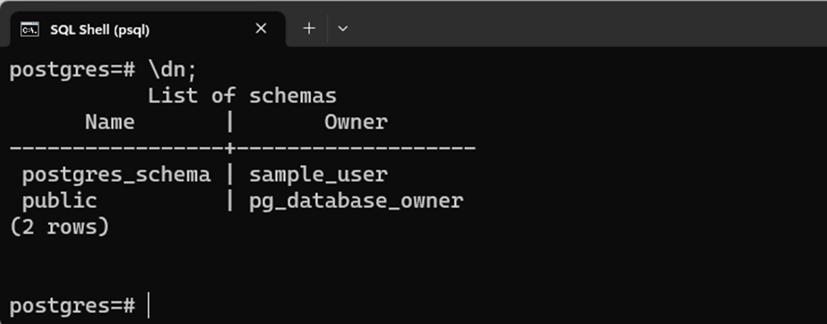
Task: Click the sample_user owner value
Action: click(319, 174)
